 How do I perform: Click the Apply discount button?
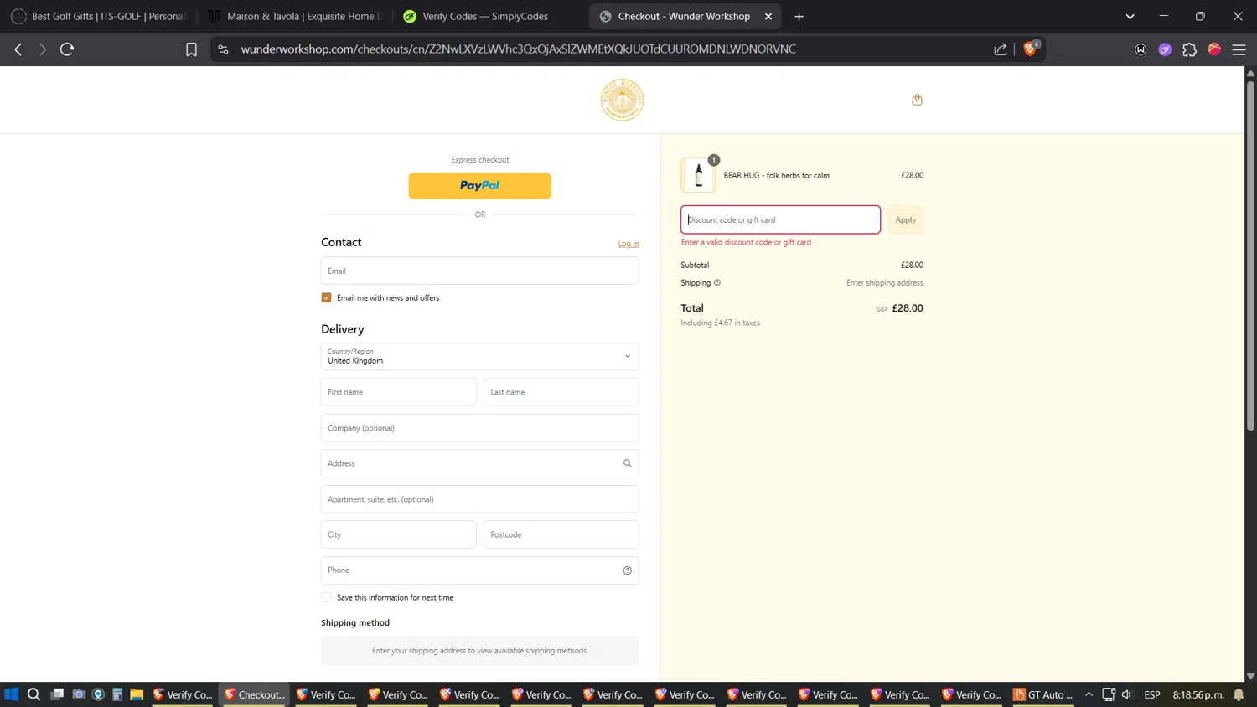(x=906, y=219)
